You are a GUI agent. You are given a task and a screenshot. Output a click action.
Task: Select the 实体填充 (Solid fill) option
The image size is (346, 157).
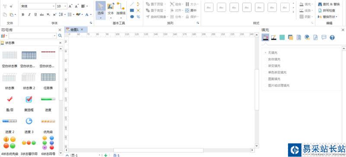(272, 59)
